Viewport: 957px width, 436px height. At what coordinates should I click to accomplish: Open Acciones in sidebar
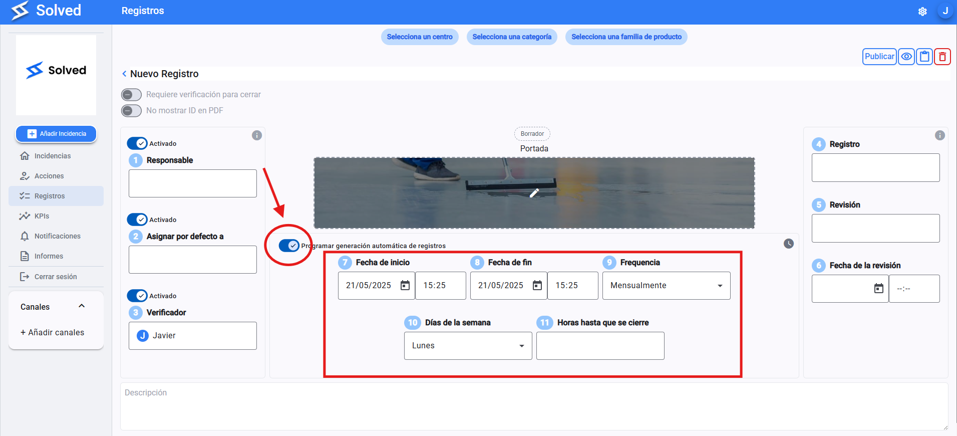coord(56,176)
